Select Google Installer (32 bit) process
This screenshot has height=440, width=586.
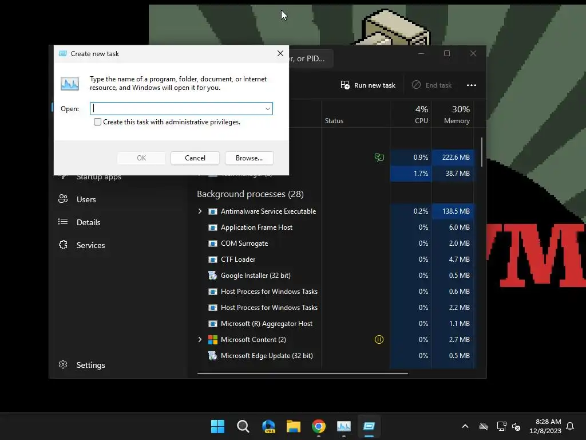pos(335,276)
